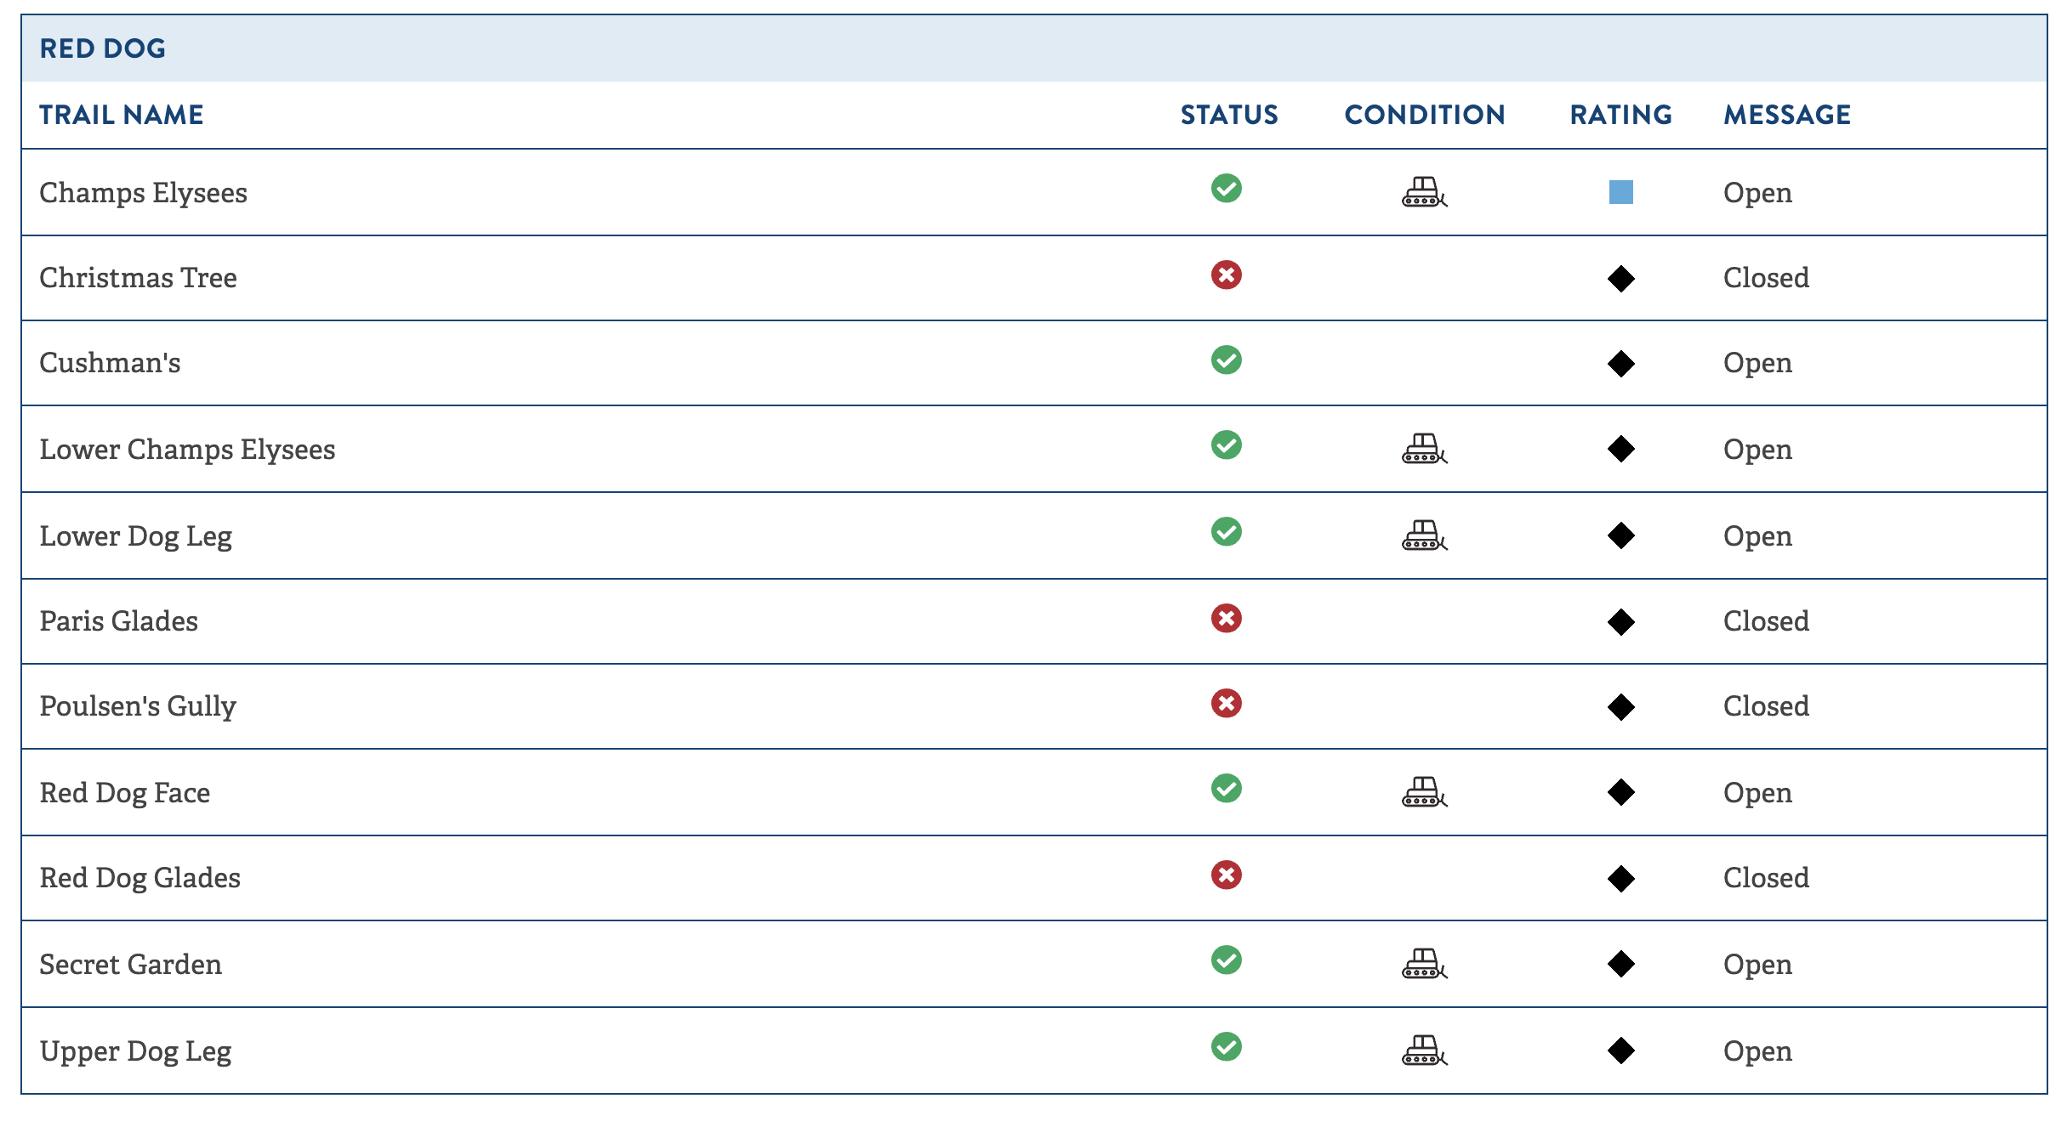Click the black diamond rating for Lower Champs Elysees

(x=1620, y=449)
